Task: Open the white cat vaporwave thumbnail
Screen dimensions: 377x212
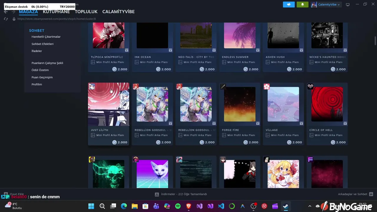Action: pyautogui.click(x=152, y=174)
